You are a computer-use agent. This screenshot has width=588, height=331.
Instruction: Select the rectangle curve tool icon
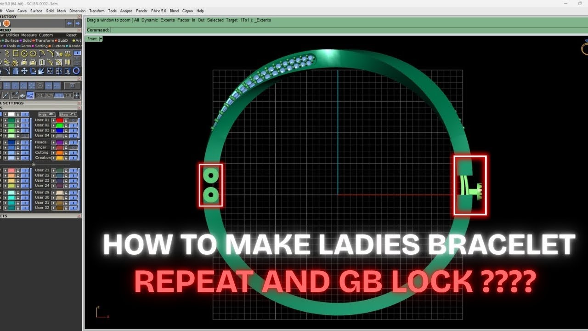[x=16, y=53]
